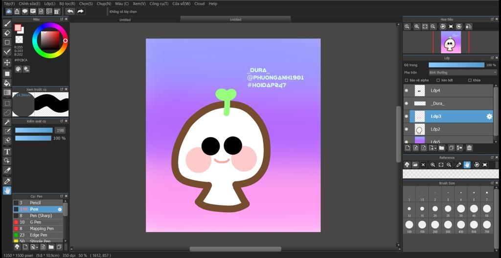Select the Edge Pen brush
The width and height of the screenshot is (501, 258).
click(x=38, y=235)
